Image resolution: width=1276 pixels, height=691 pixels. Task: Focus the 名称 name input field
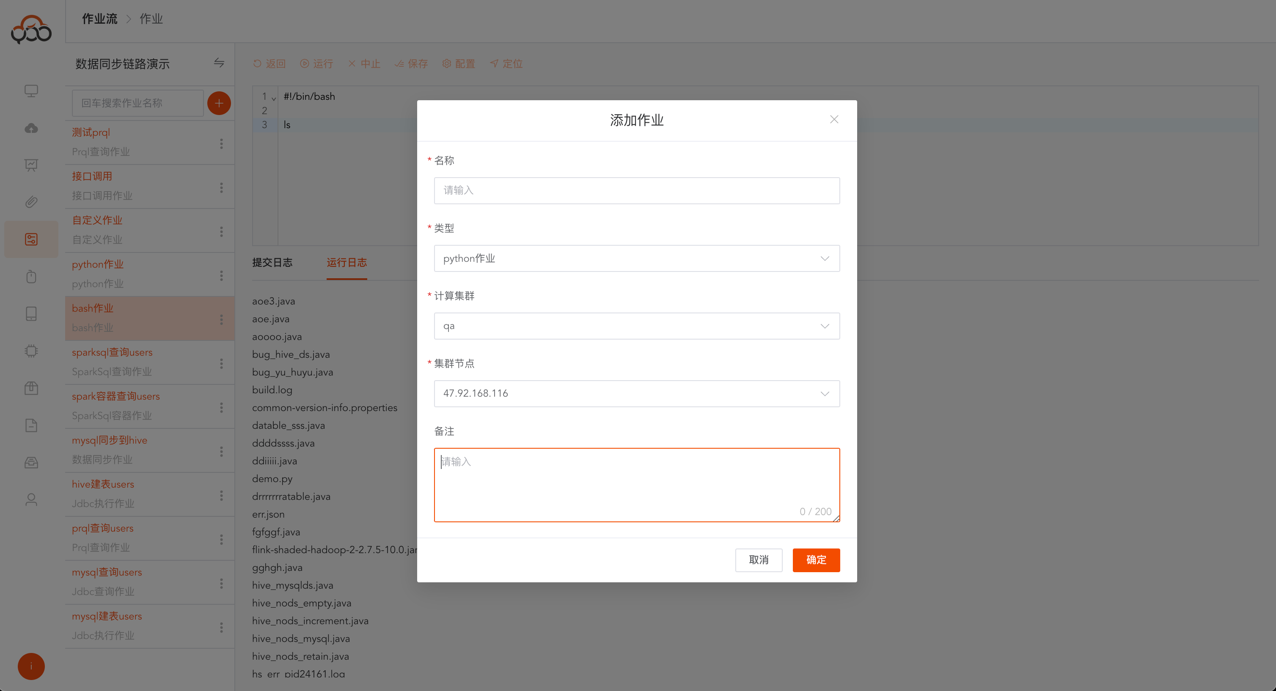click(636, 191)
